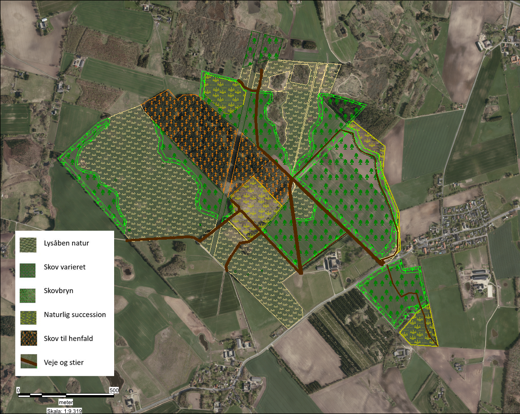Screen dimensions: 520x414
Task: Click the Skovbryn legend swatch
Action: [x=27, y=295]
